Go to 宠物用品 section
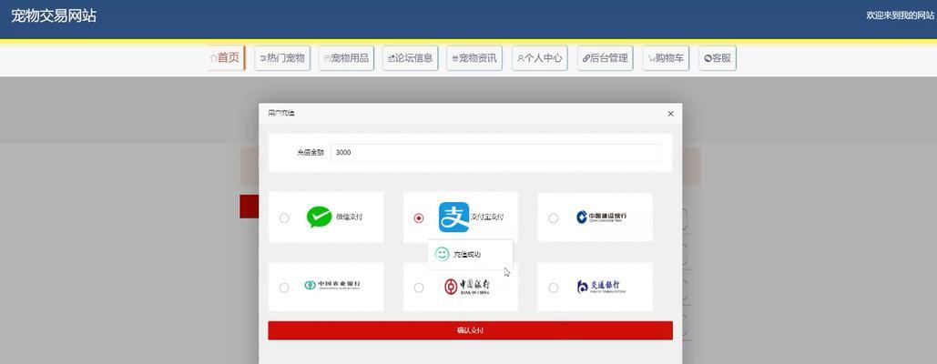937x364 pixels. click(x=346, y=58)
